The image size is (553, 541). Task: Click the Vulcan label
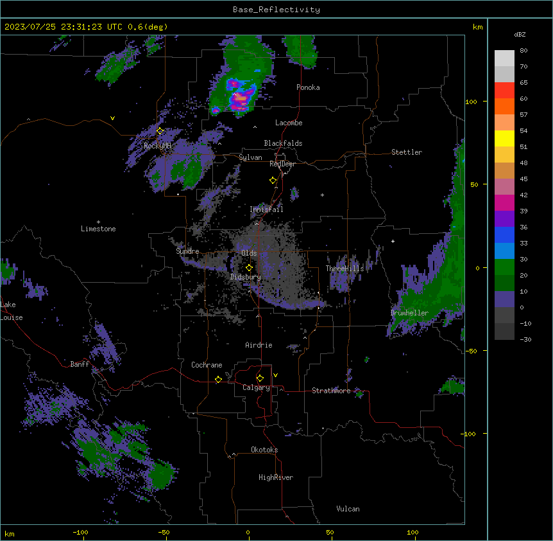click(x=348, y=509)
